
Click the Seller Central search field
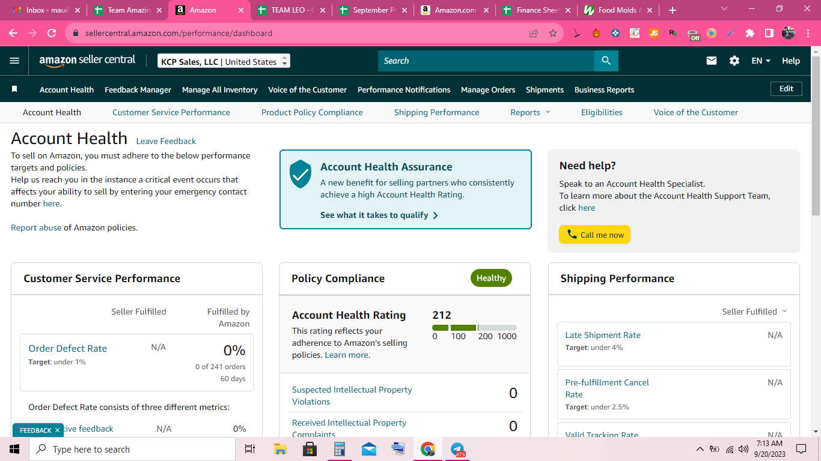click(486, 61)
